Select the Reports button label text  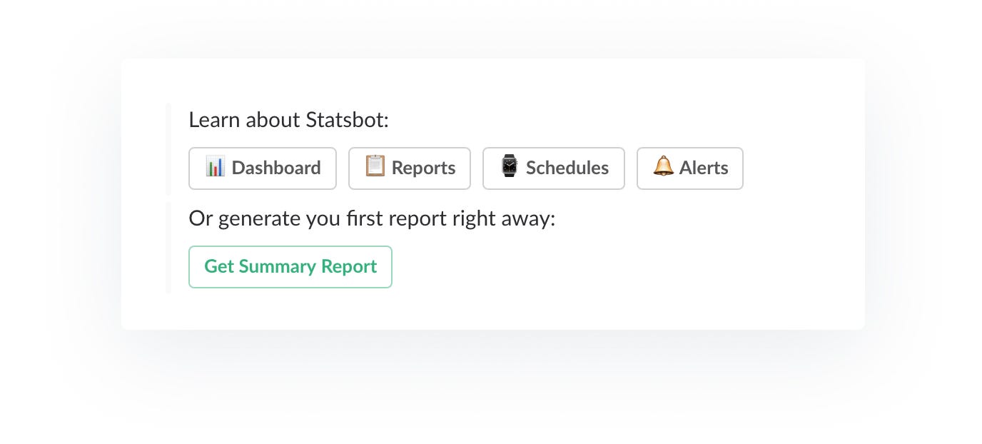point(423,168)
